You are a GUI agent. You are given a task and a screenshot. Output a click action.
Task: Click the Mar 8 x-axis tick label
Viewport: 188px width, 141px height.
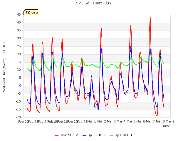tap(160, 121)
